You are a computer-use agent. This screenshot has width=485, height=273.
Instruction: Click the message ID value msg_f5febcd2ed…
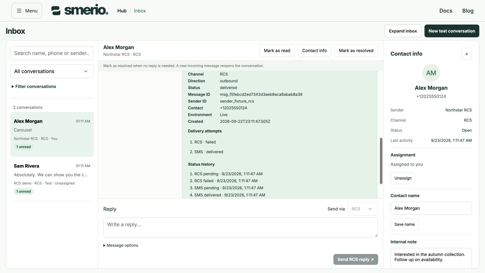click(x=261, y=95)
